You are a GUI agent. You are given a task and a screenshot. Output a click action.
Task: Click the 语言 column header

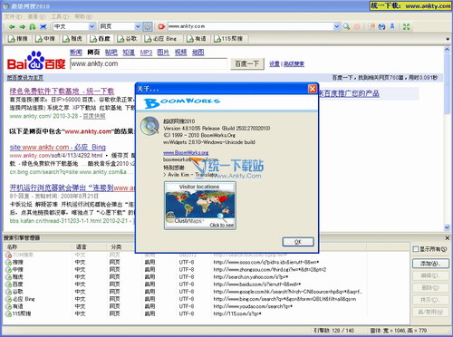[x=90, y=247]
